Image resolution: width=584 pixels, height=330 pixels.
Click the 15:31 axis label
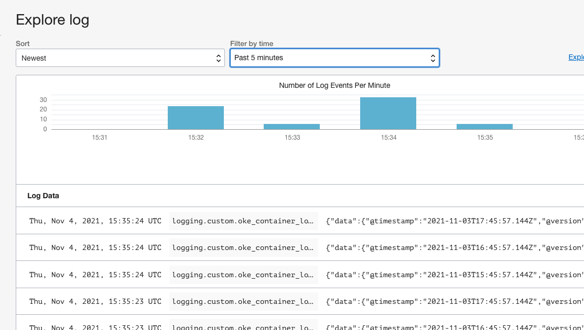(x=99, y=137)
